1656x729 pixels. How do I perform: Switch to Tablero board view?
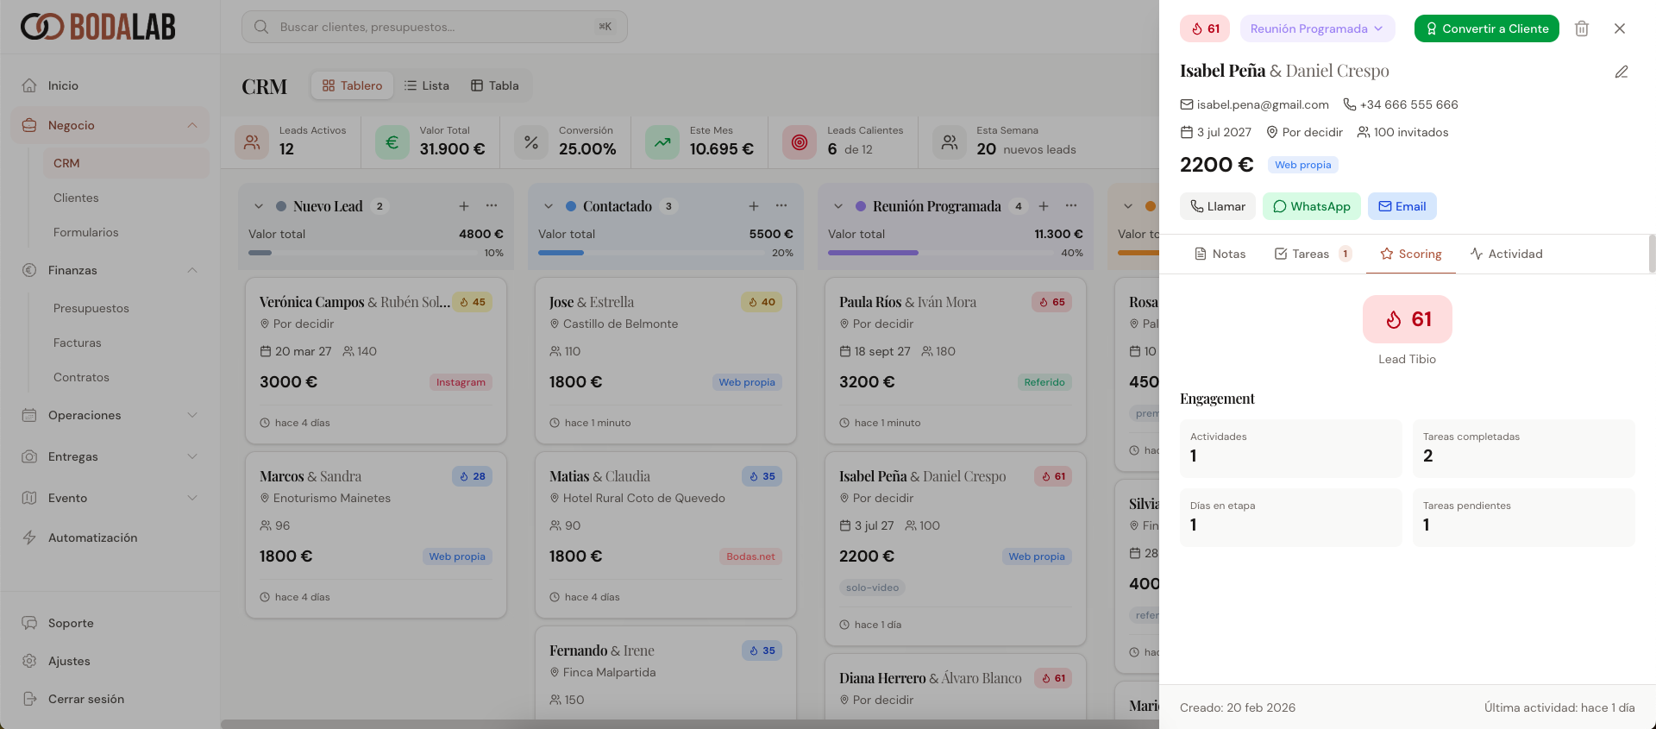point(352,85)
